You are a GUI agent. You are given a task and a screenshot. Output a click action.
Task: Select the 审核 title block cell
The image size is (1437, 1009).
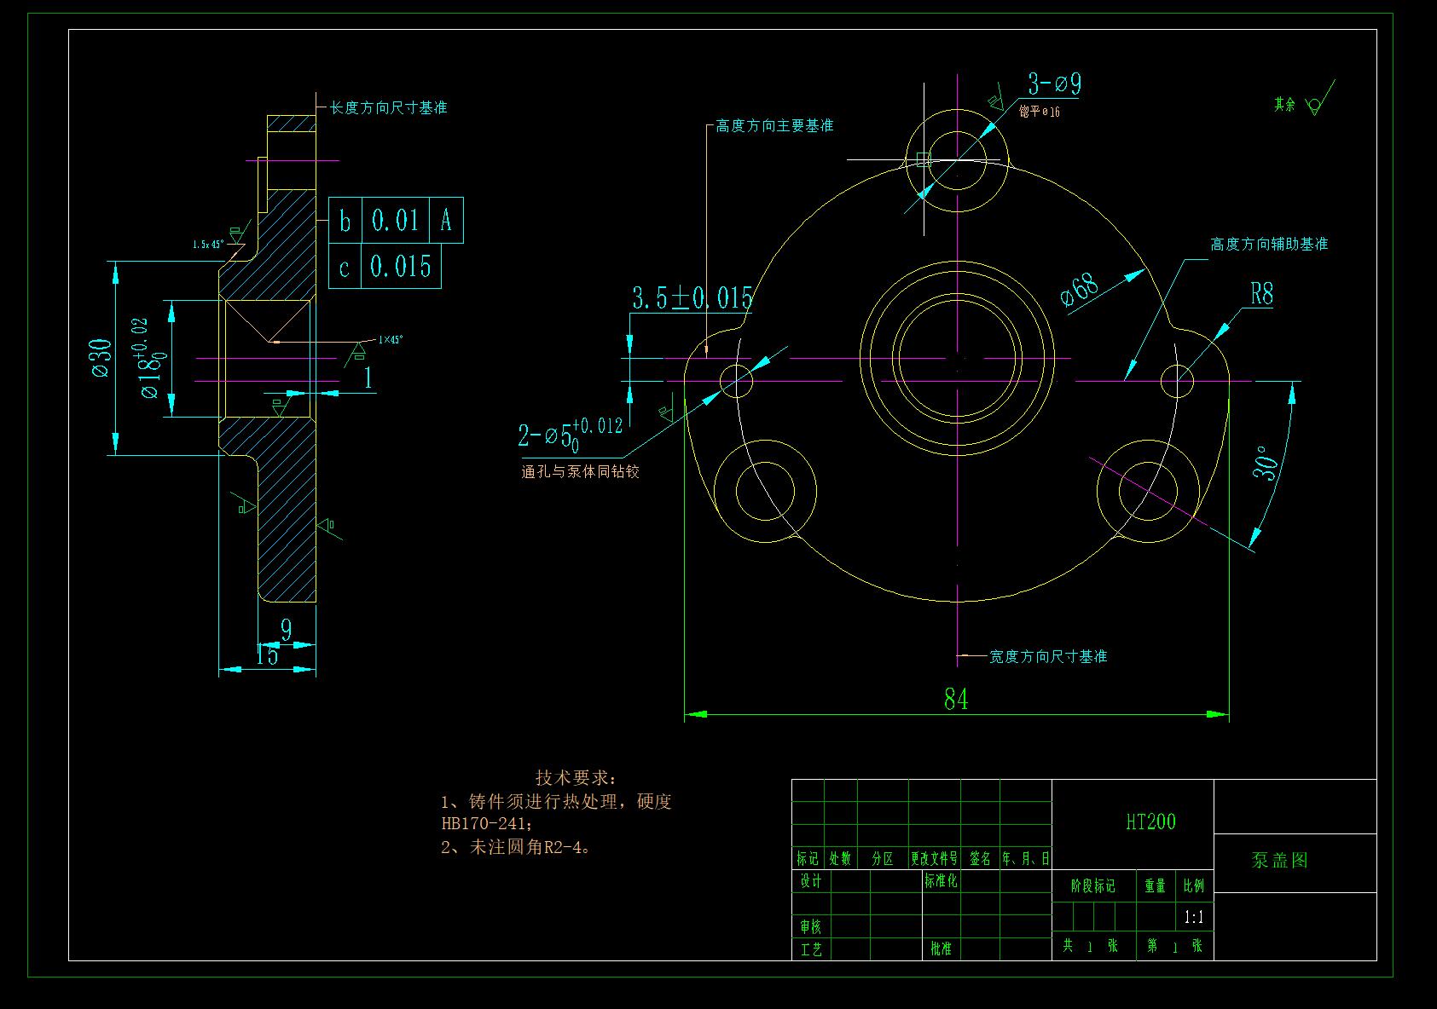coord(810,926)
